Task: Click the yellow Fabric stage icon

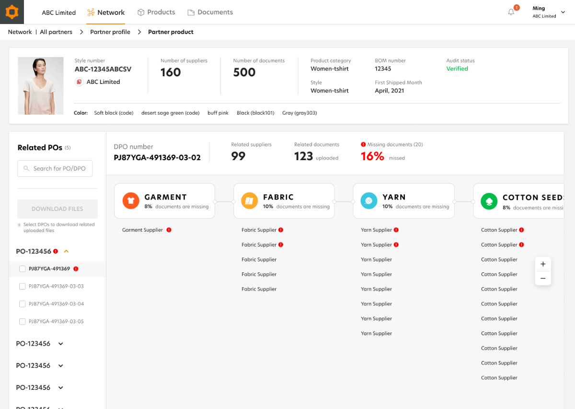Action: 250,201
